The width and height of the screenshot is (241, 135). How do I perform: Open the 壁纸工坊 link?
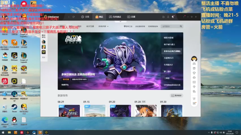click(x=128, y=26)
